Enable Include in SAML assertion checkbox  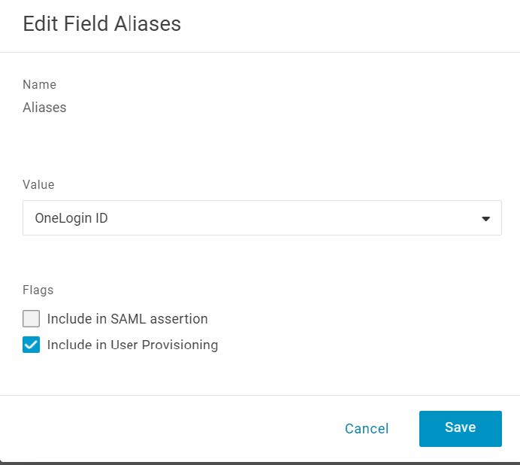coord(31,318)
